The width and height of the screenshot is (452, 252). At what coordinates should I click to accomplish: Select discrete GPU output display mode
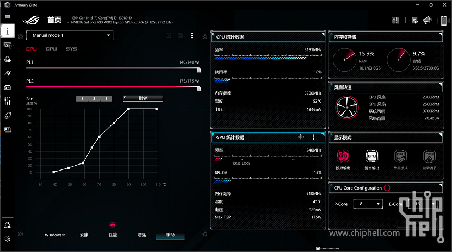click(343, 160)
